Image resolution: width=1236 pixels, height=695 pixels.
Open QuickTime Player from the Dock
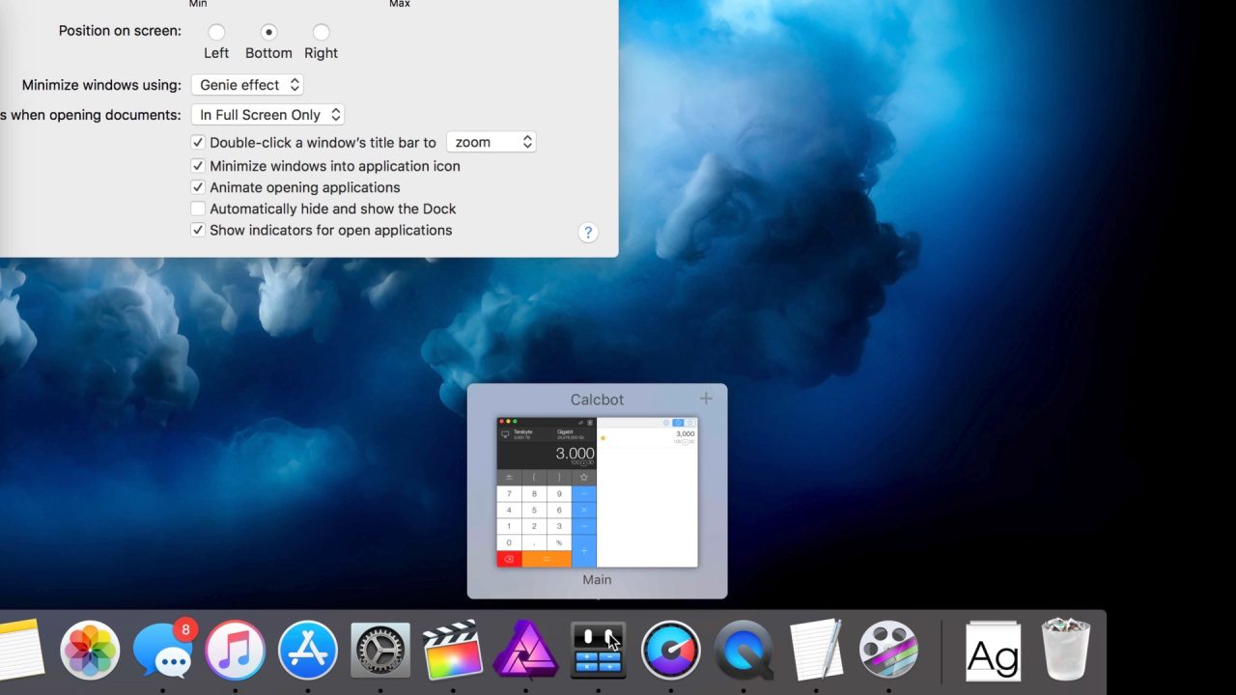(744, 650)
